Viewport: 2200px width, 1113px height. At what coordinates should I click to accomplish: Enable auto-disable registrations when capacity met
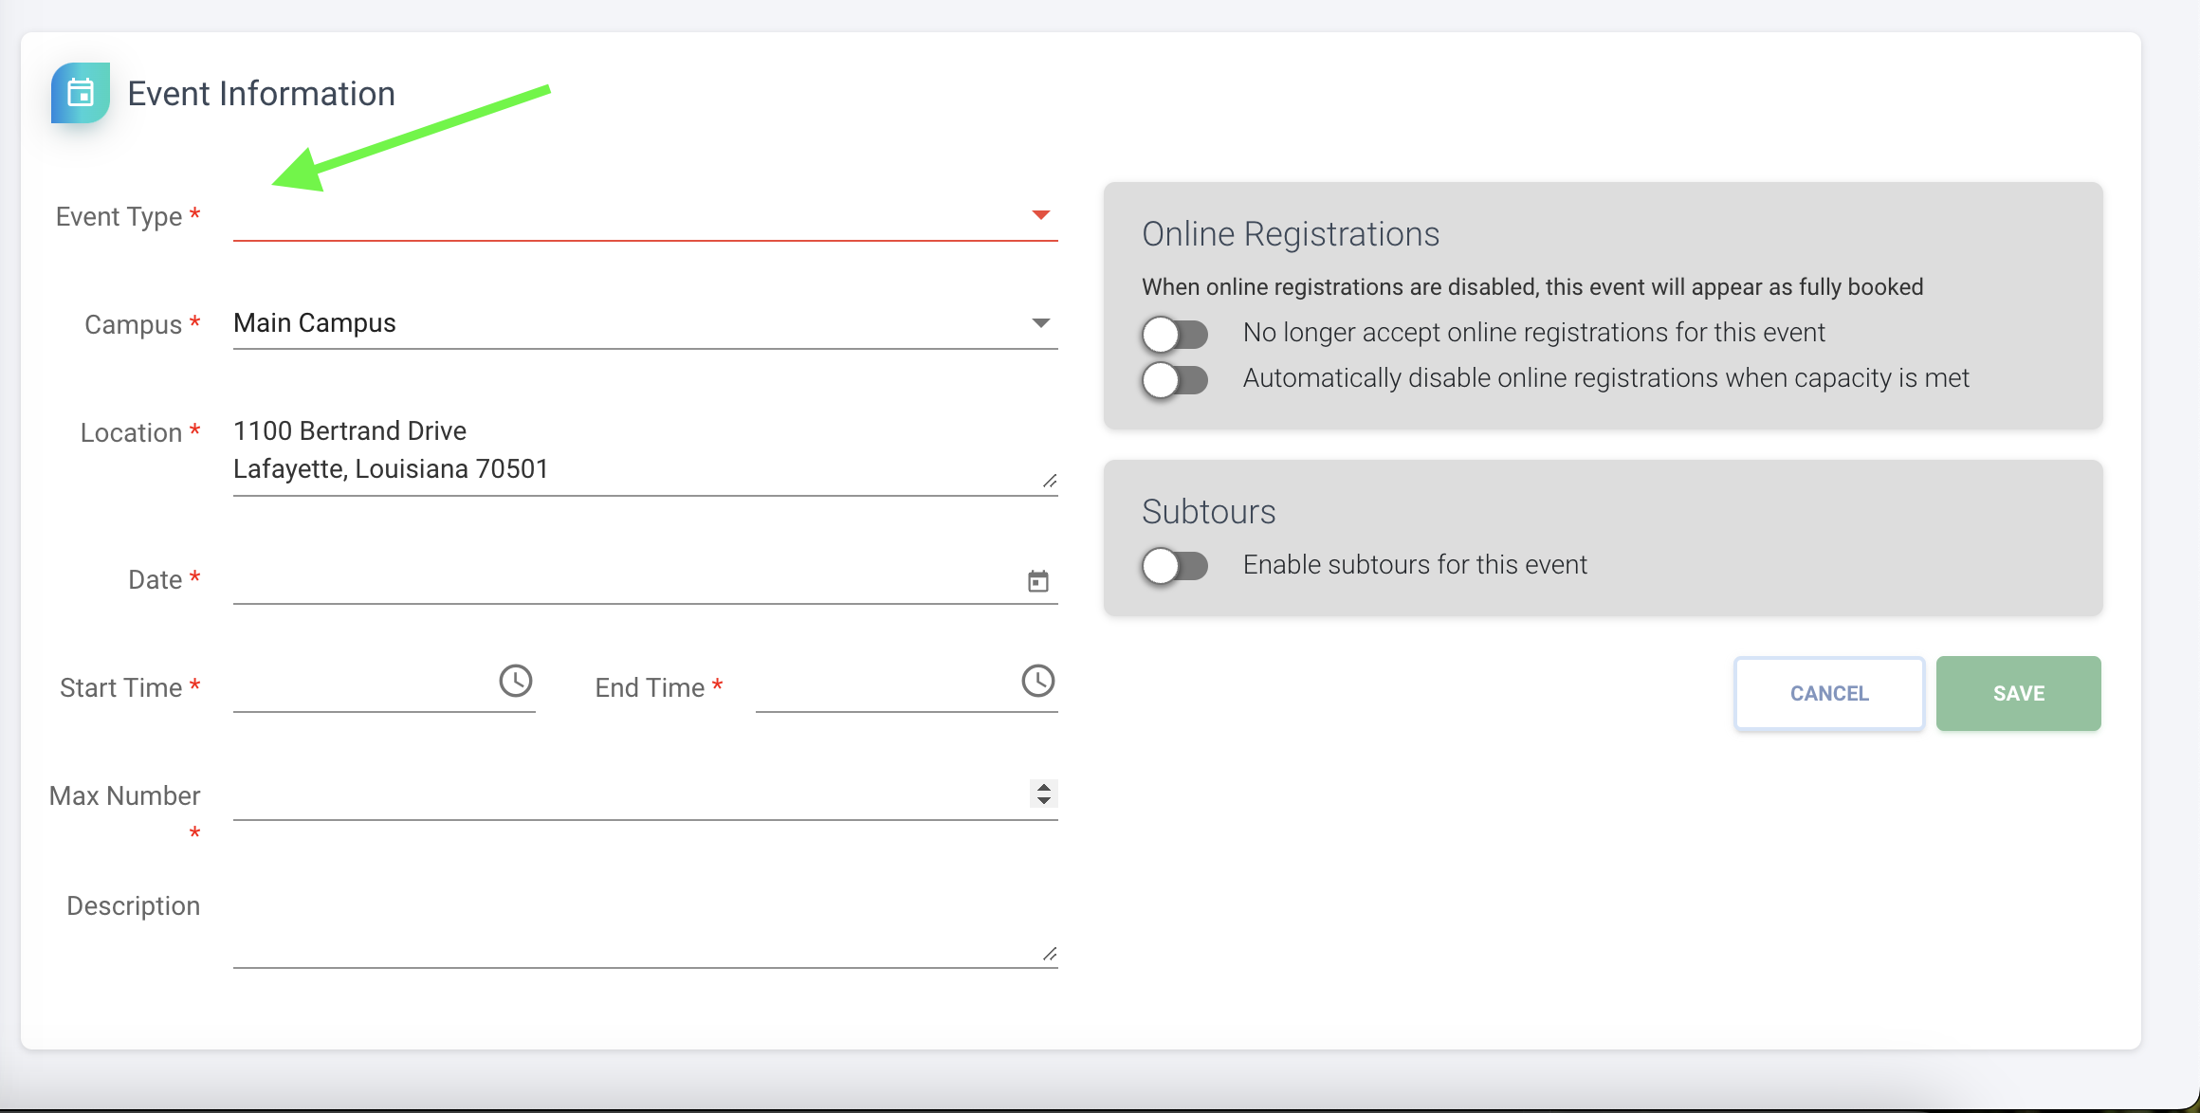(1175, 379)
